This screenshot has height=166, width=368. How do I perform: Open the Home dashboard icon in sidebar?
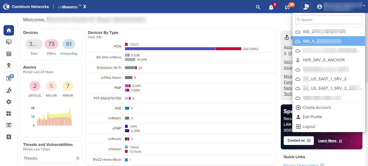click(x=9, y=30)
